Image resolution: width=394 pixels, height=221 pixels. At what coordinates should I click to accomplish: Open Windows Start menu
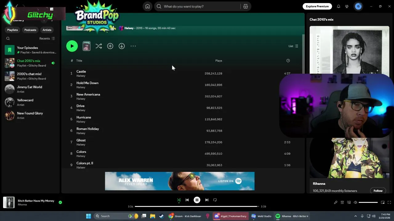[x=88, y=216]
